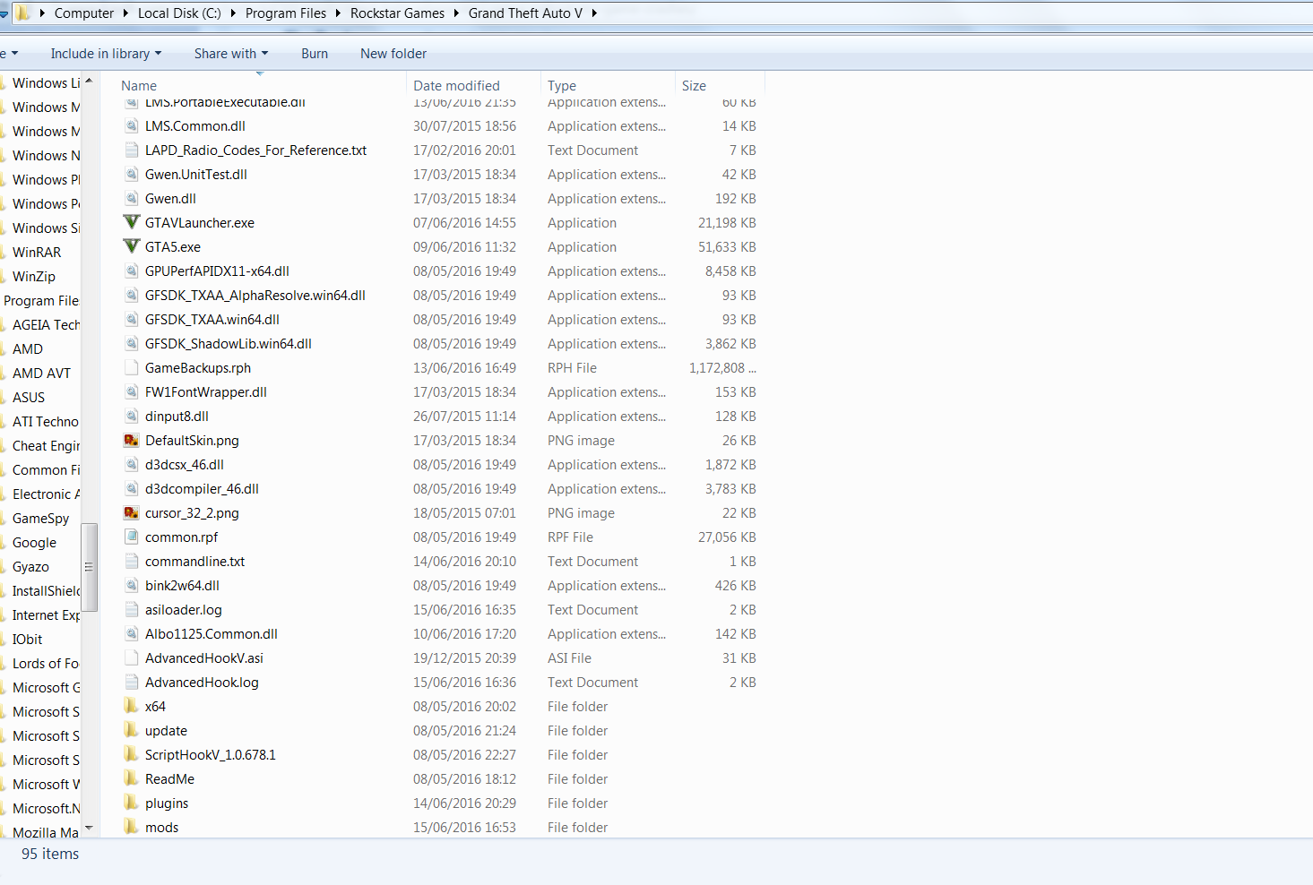Click the x64 folder icon
The image size is (1313, 885).
[132, 706]
